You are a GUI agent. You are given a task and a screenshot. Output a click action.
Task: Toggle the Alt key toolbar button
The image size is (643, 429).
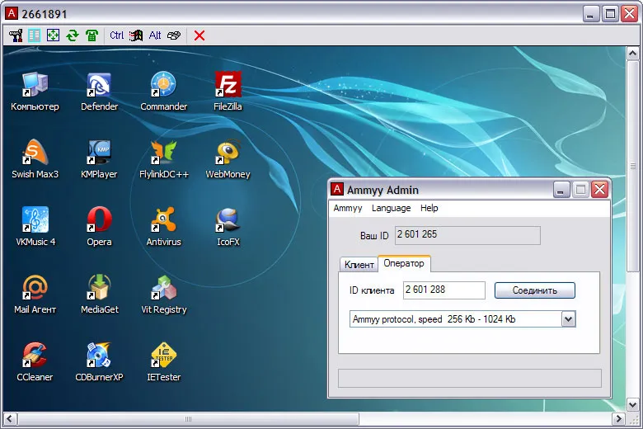[155, 35]
